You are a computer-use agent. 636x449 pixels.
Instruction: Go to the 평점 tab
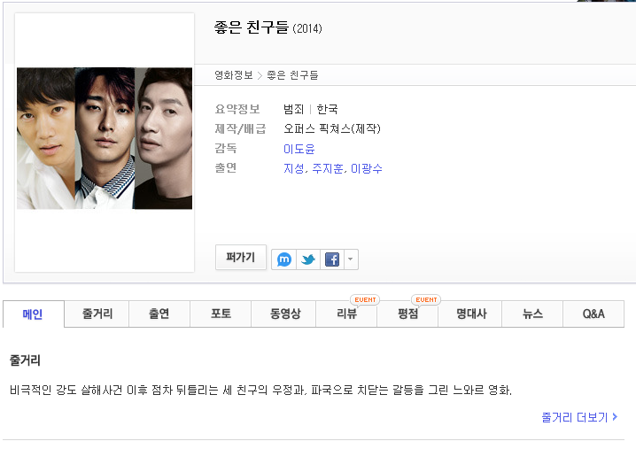(x=407, y=314)
